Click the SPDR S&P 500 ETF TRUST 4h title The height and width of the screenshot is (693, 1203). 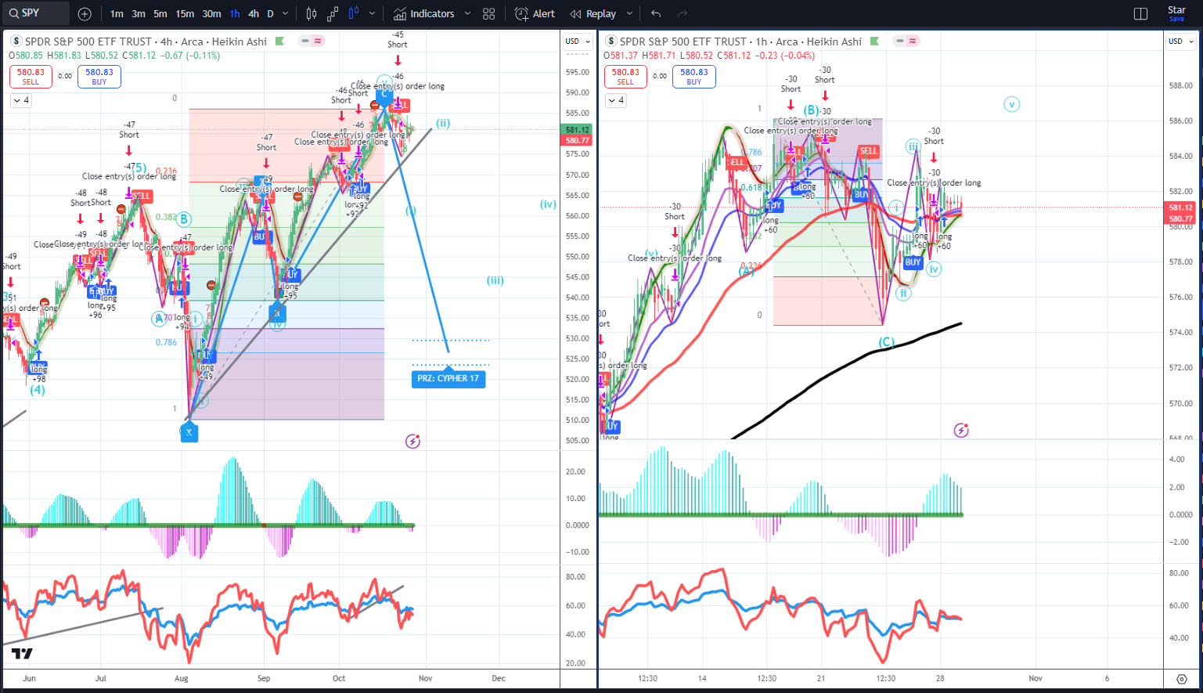(146, 42)
